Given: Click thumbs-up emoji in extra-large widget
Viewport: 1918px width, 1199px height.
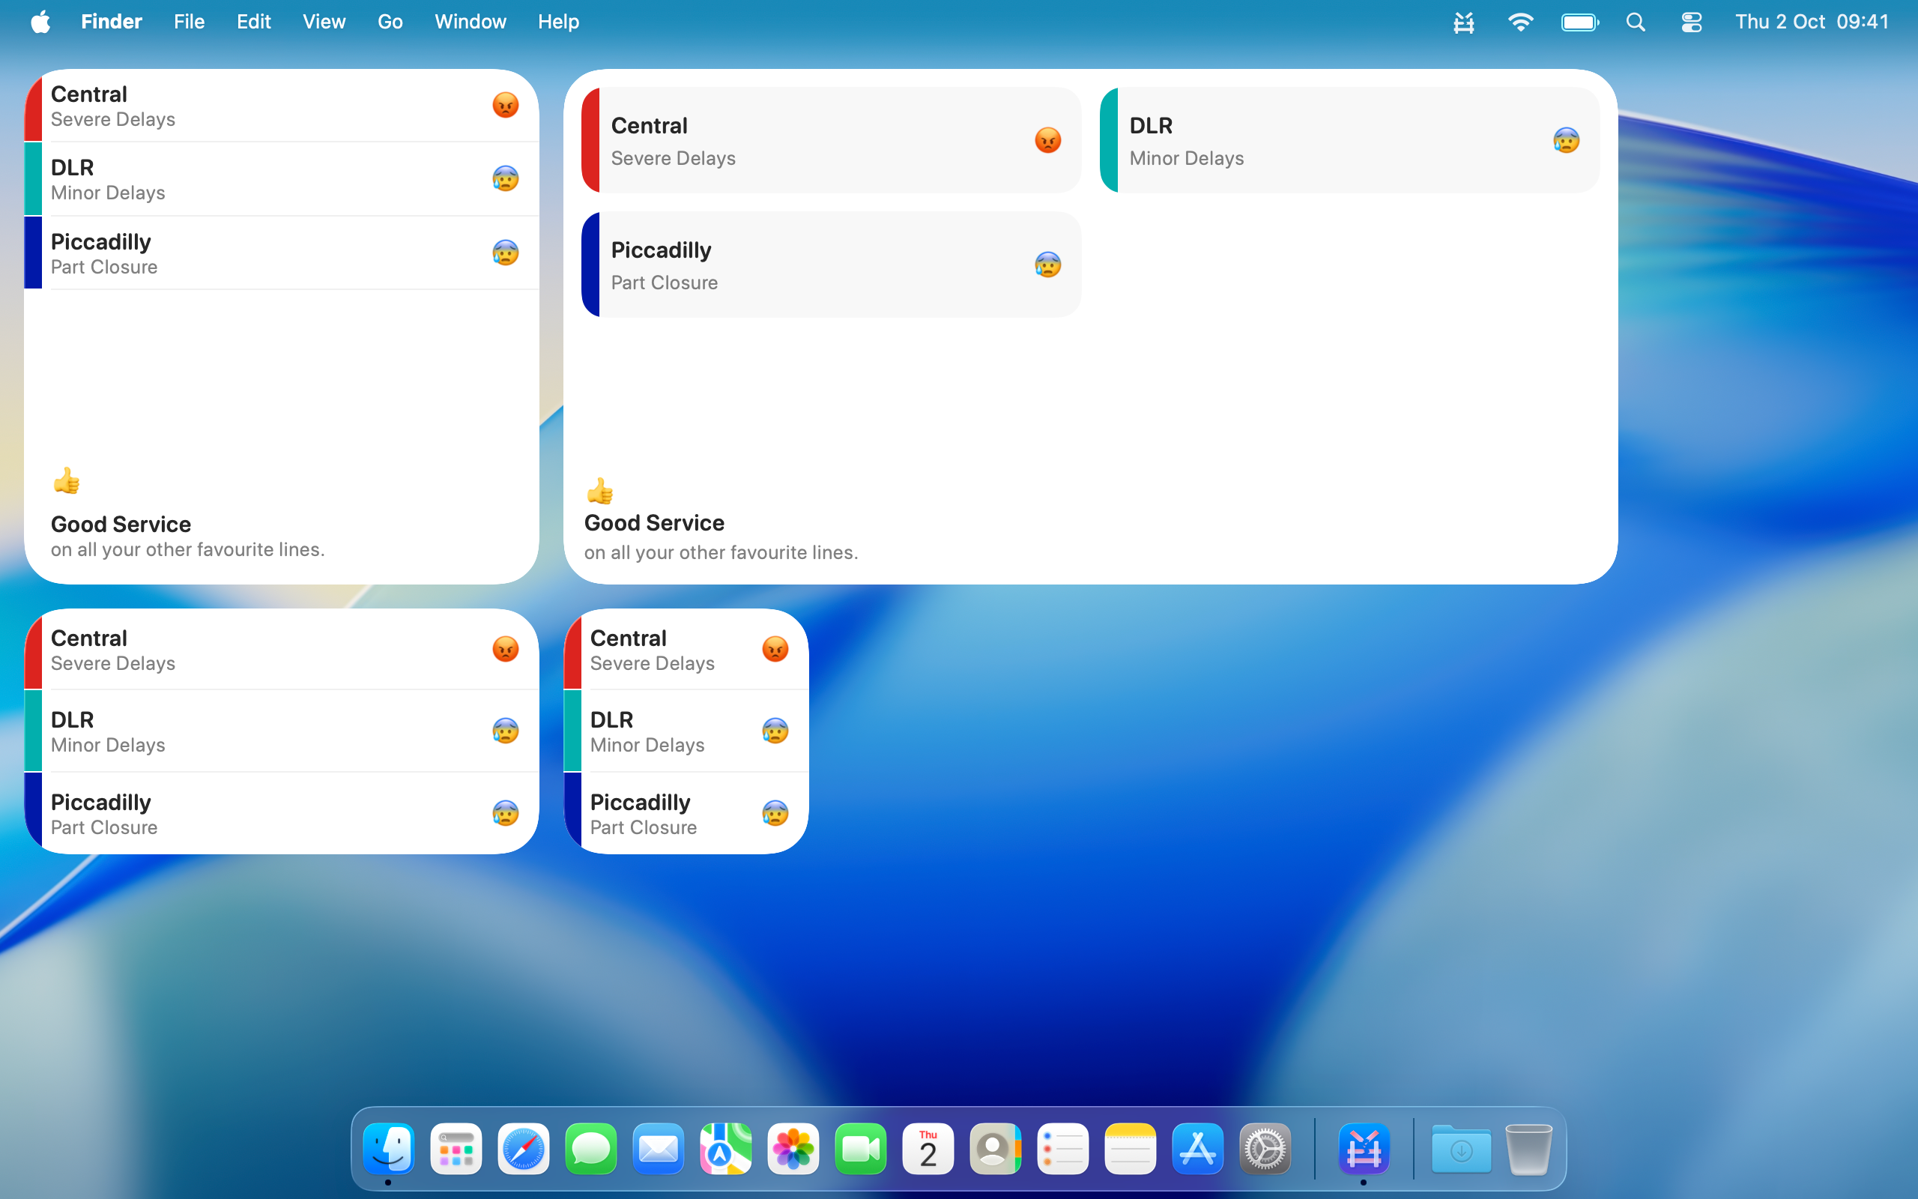Looking at the screenshot, I should coord(600,491).
